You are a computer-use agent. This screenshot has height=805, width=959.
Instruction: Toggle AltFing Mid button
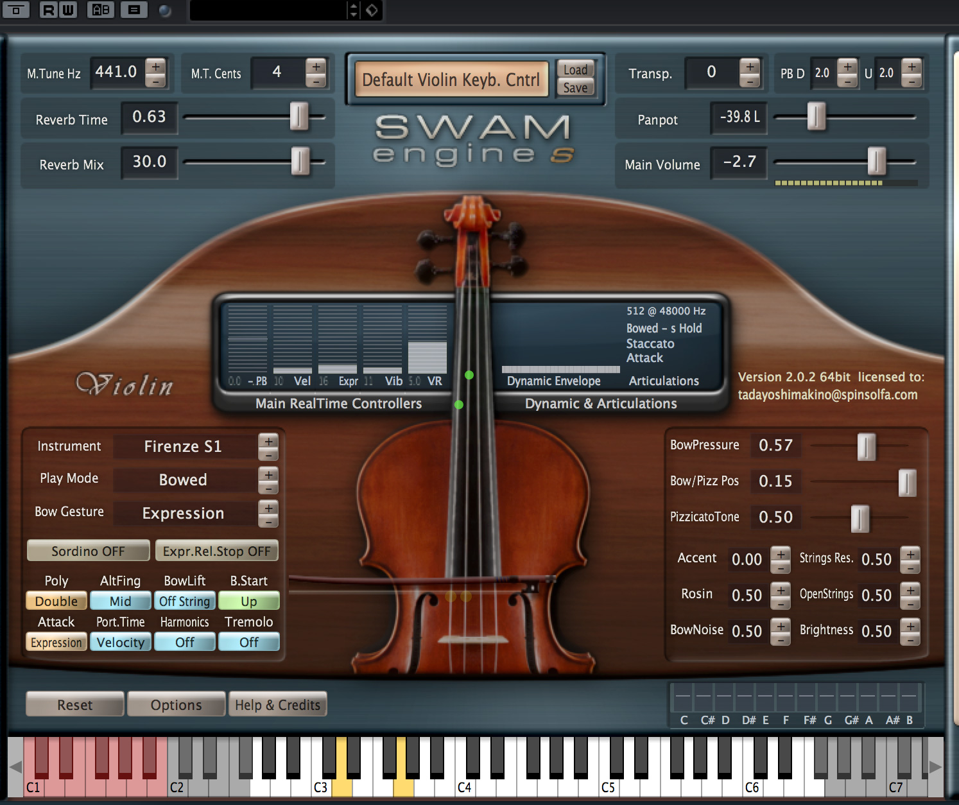tap(121, 601)
